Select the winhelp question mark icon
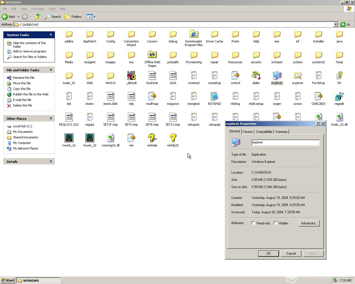Screen dimensions: 355x284 coord(152,138)
